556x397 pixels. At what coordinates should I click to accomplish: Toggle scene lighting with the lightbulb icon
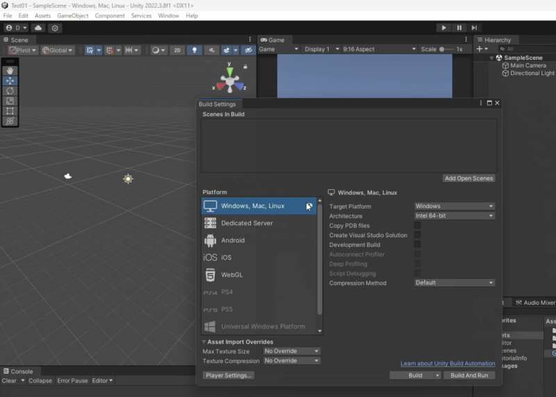coord(195,50)
